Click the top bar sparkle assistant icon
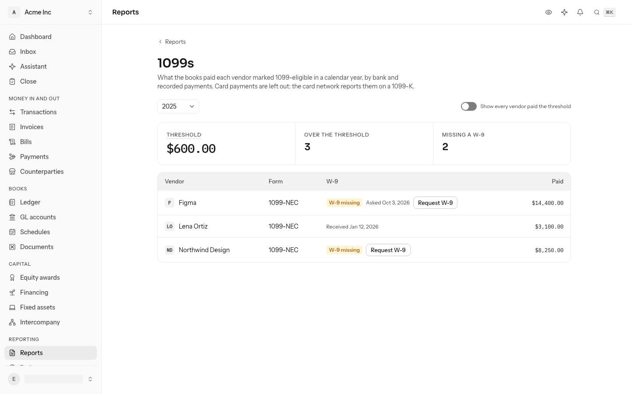 point(564,12)
